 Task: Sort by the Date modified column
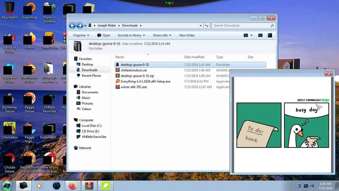coord(199,57)
